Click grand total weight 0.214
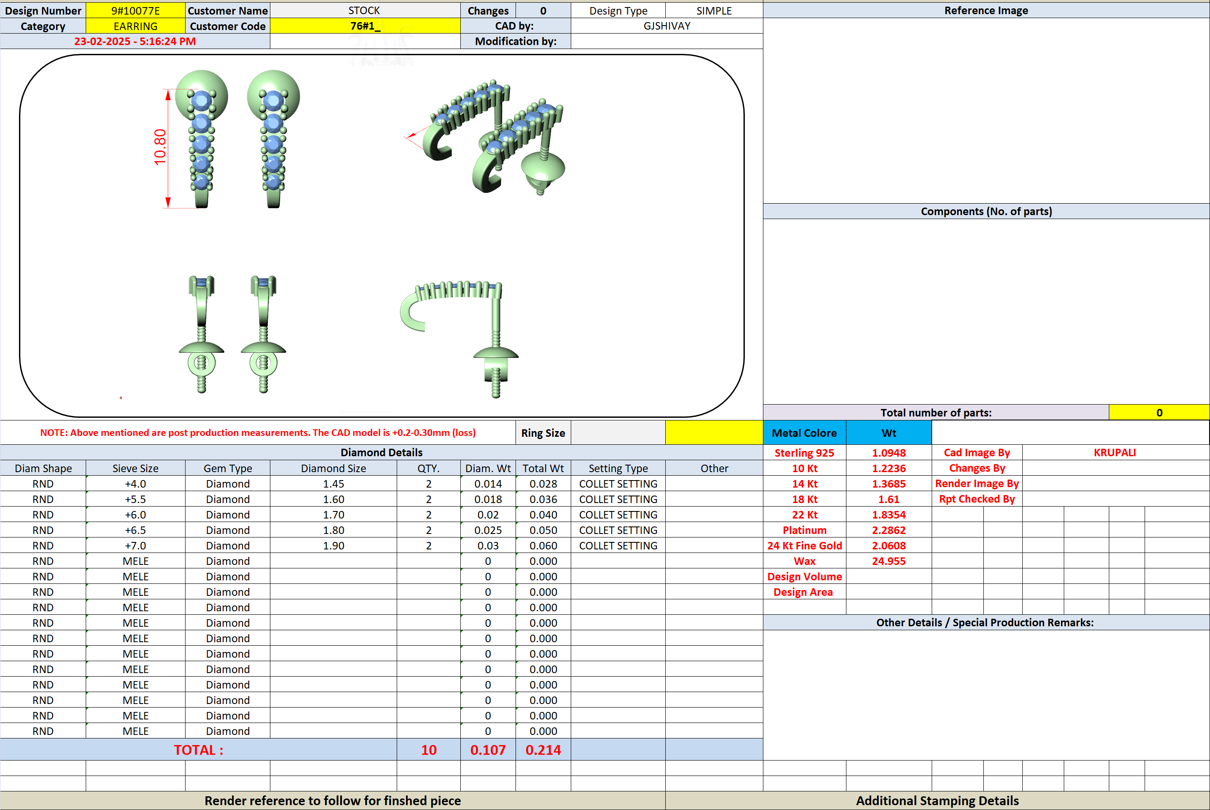Image resolution: width=1210 pixels, height=810 pixels. pyautogui.click(x=543, y=749)
